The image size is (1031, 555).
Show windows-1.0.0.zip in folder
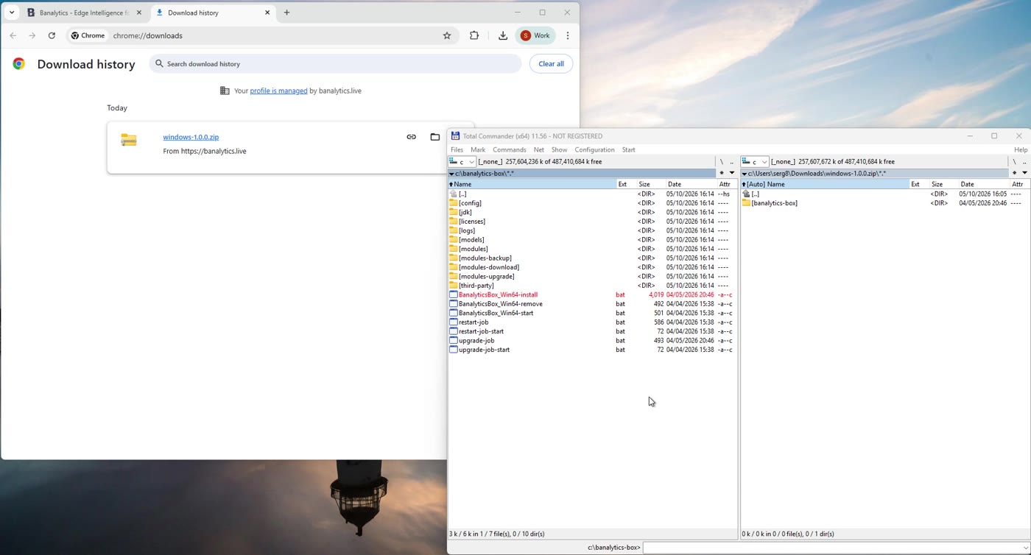pyautogui.click(x=435, y=137)
